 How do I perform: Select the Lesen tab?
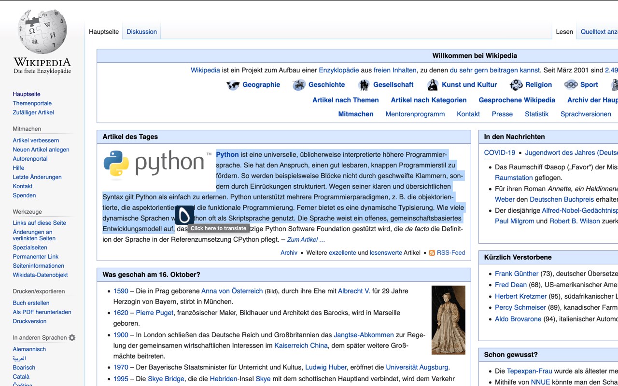[564, 32]
